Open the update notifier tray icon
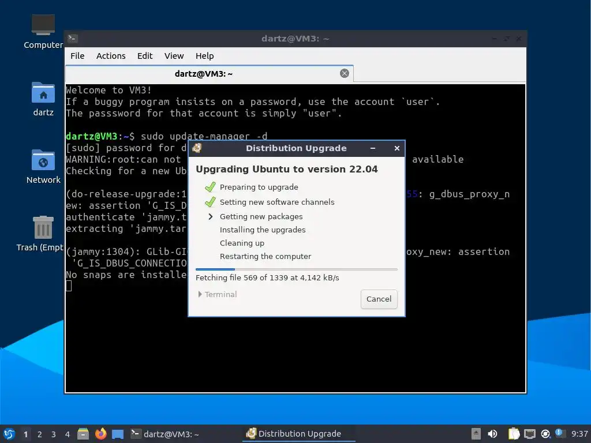 pos(545,434)
